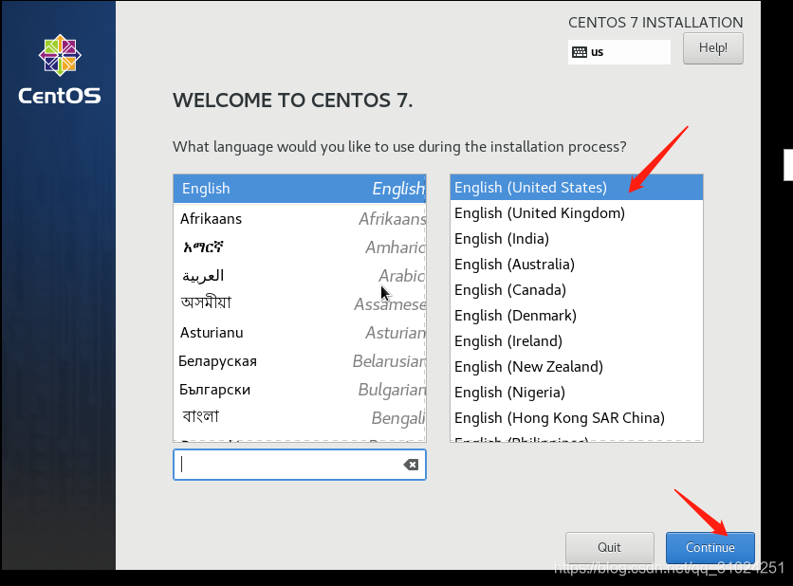Choose English (Ireland) locale
793x586 pixels.
pos(577,341)
